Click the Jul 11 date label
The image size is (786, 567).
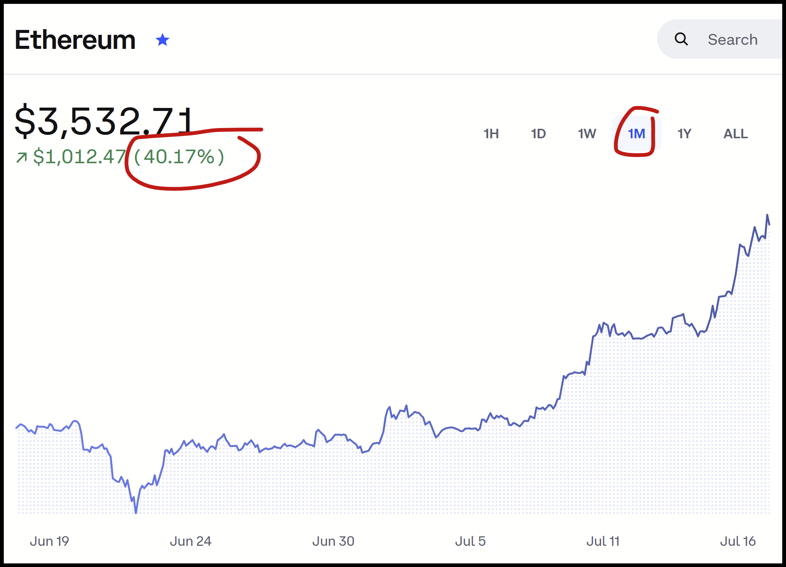603,541
